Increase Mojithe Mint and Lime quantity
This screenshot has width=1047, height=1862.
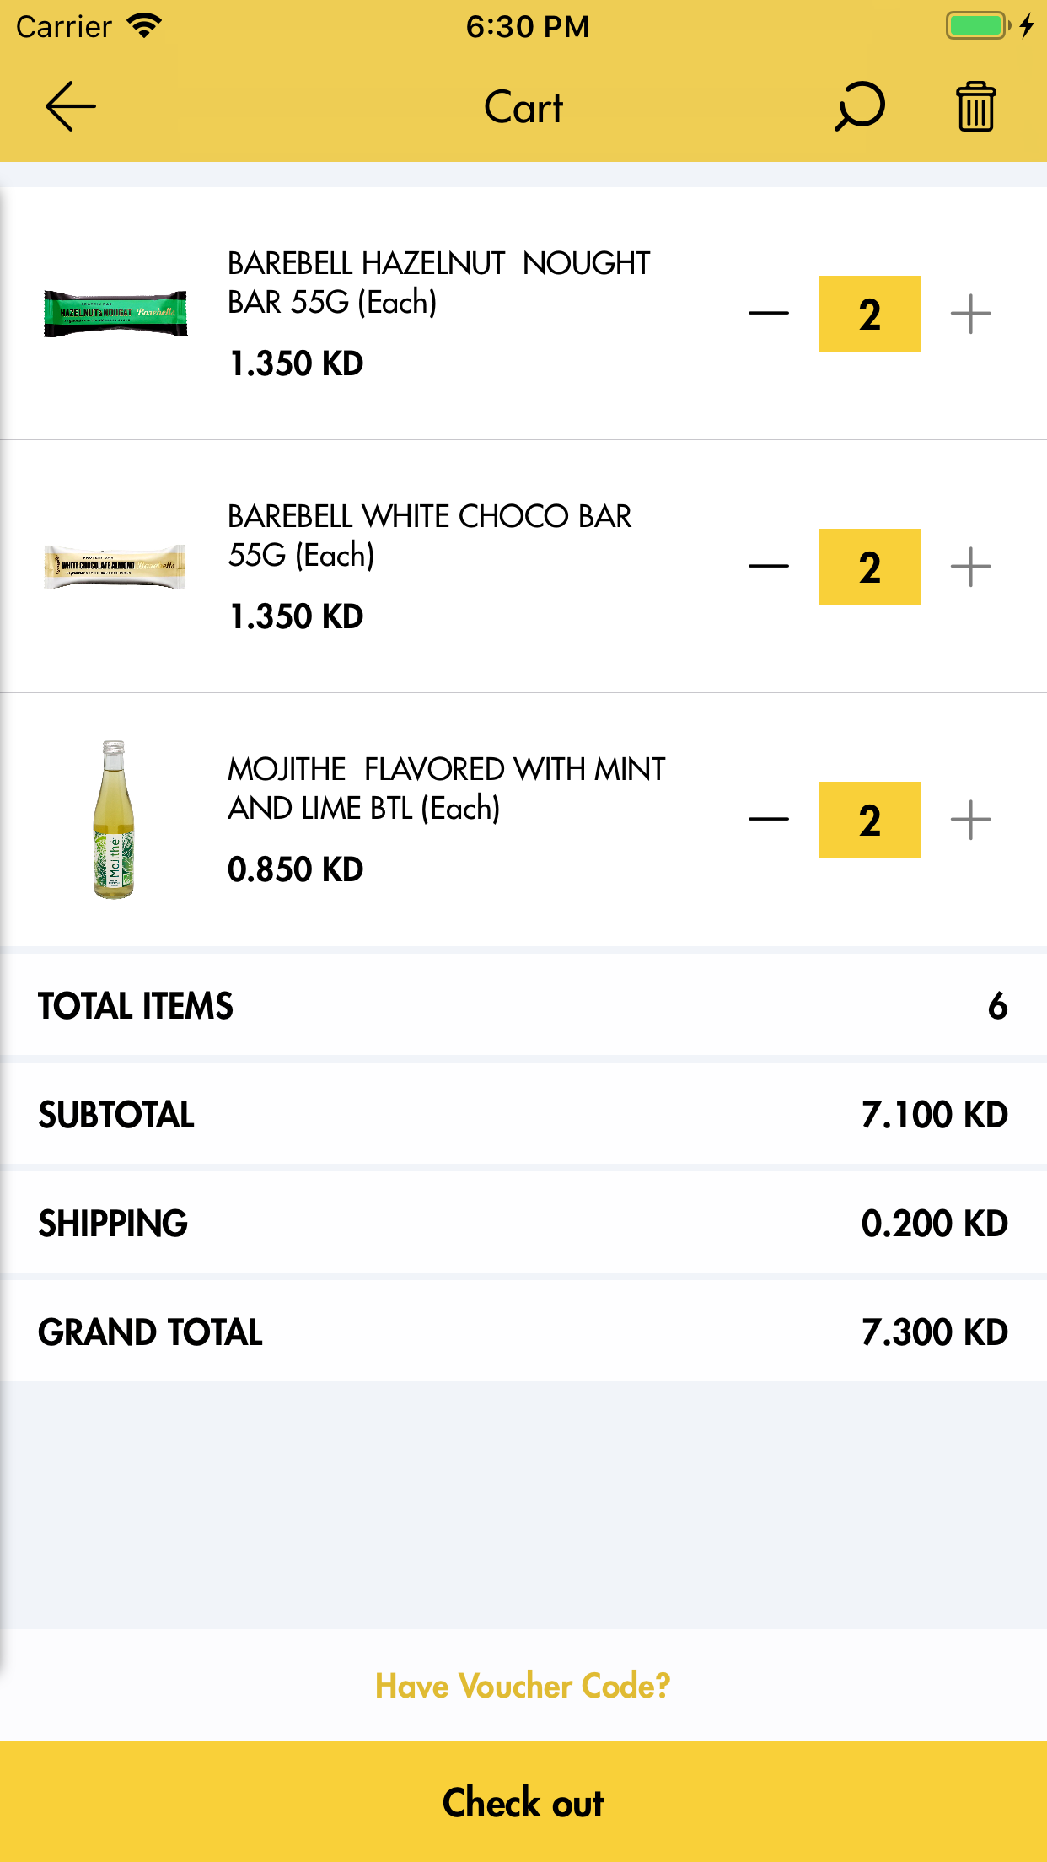[970, 820]
